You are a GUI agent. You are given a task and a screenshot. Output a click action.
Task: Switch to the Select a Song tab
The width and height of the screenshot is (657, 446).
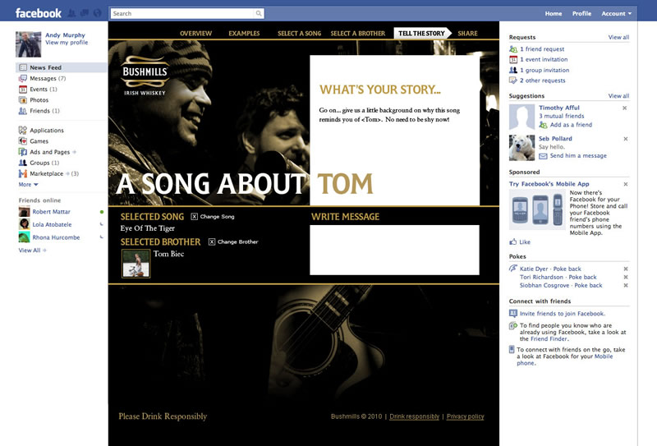[299, 33]
